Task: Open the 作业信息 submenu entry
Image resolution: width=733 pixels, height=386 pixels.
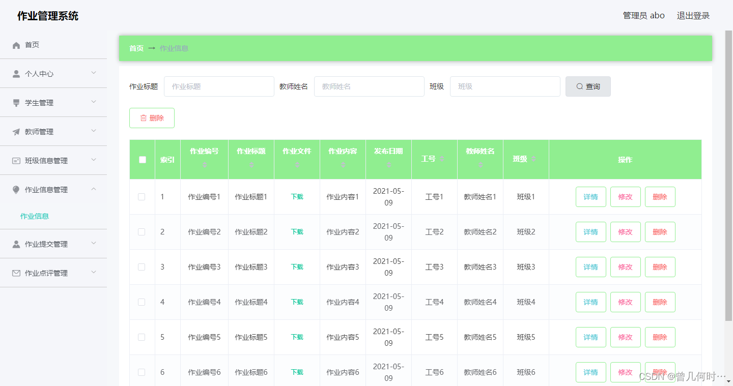Action: pos(35,216)
